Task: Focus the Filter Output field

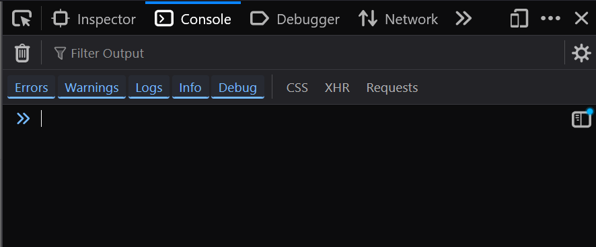Action: pyautogui.click(x=304, y=53)
